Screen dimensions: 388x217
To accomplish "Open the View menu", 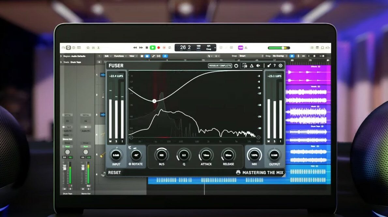I will click(x=132, y=56).
